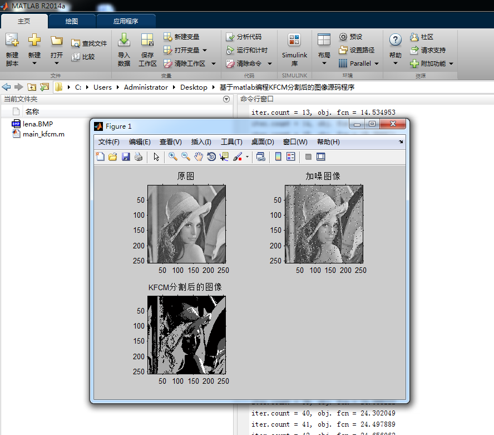This screenshot has height=435, width=494.
Task: Expand Add-Ons (附加功能) dropdown
Action: click(451, 63)
